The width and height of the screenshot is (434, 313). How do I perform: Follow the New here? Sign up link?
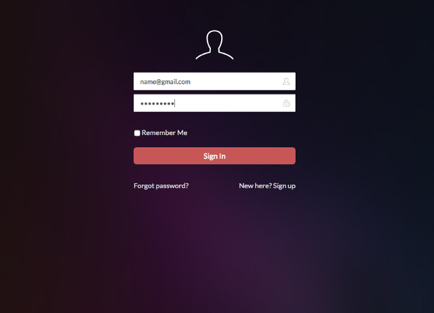tap(267, 186)
